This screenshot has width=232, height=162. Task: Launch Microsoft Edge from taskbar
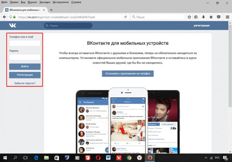click(36, 158)
